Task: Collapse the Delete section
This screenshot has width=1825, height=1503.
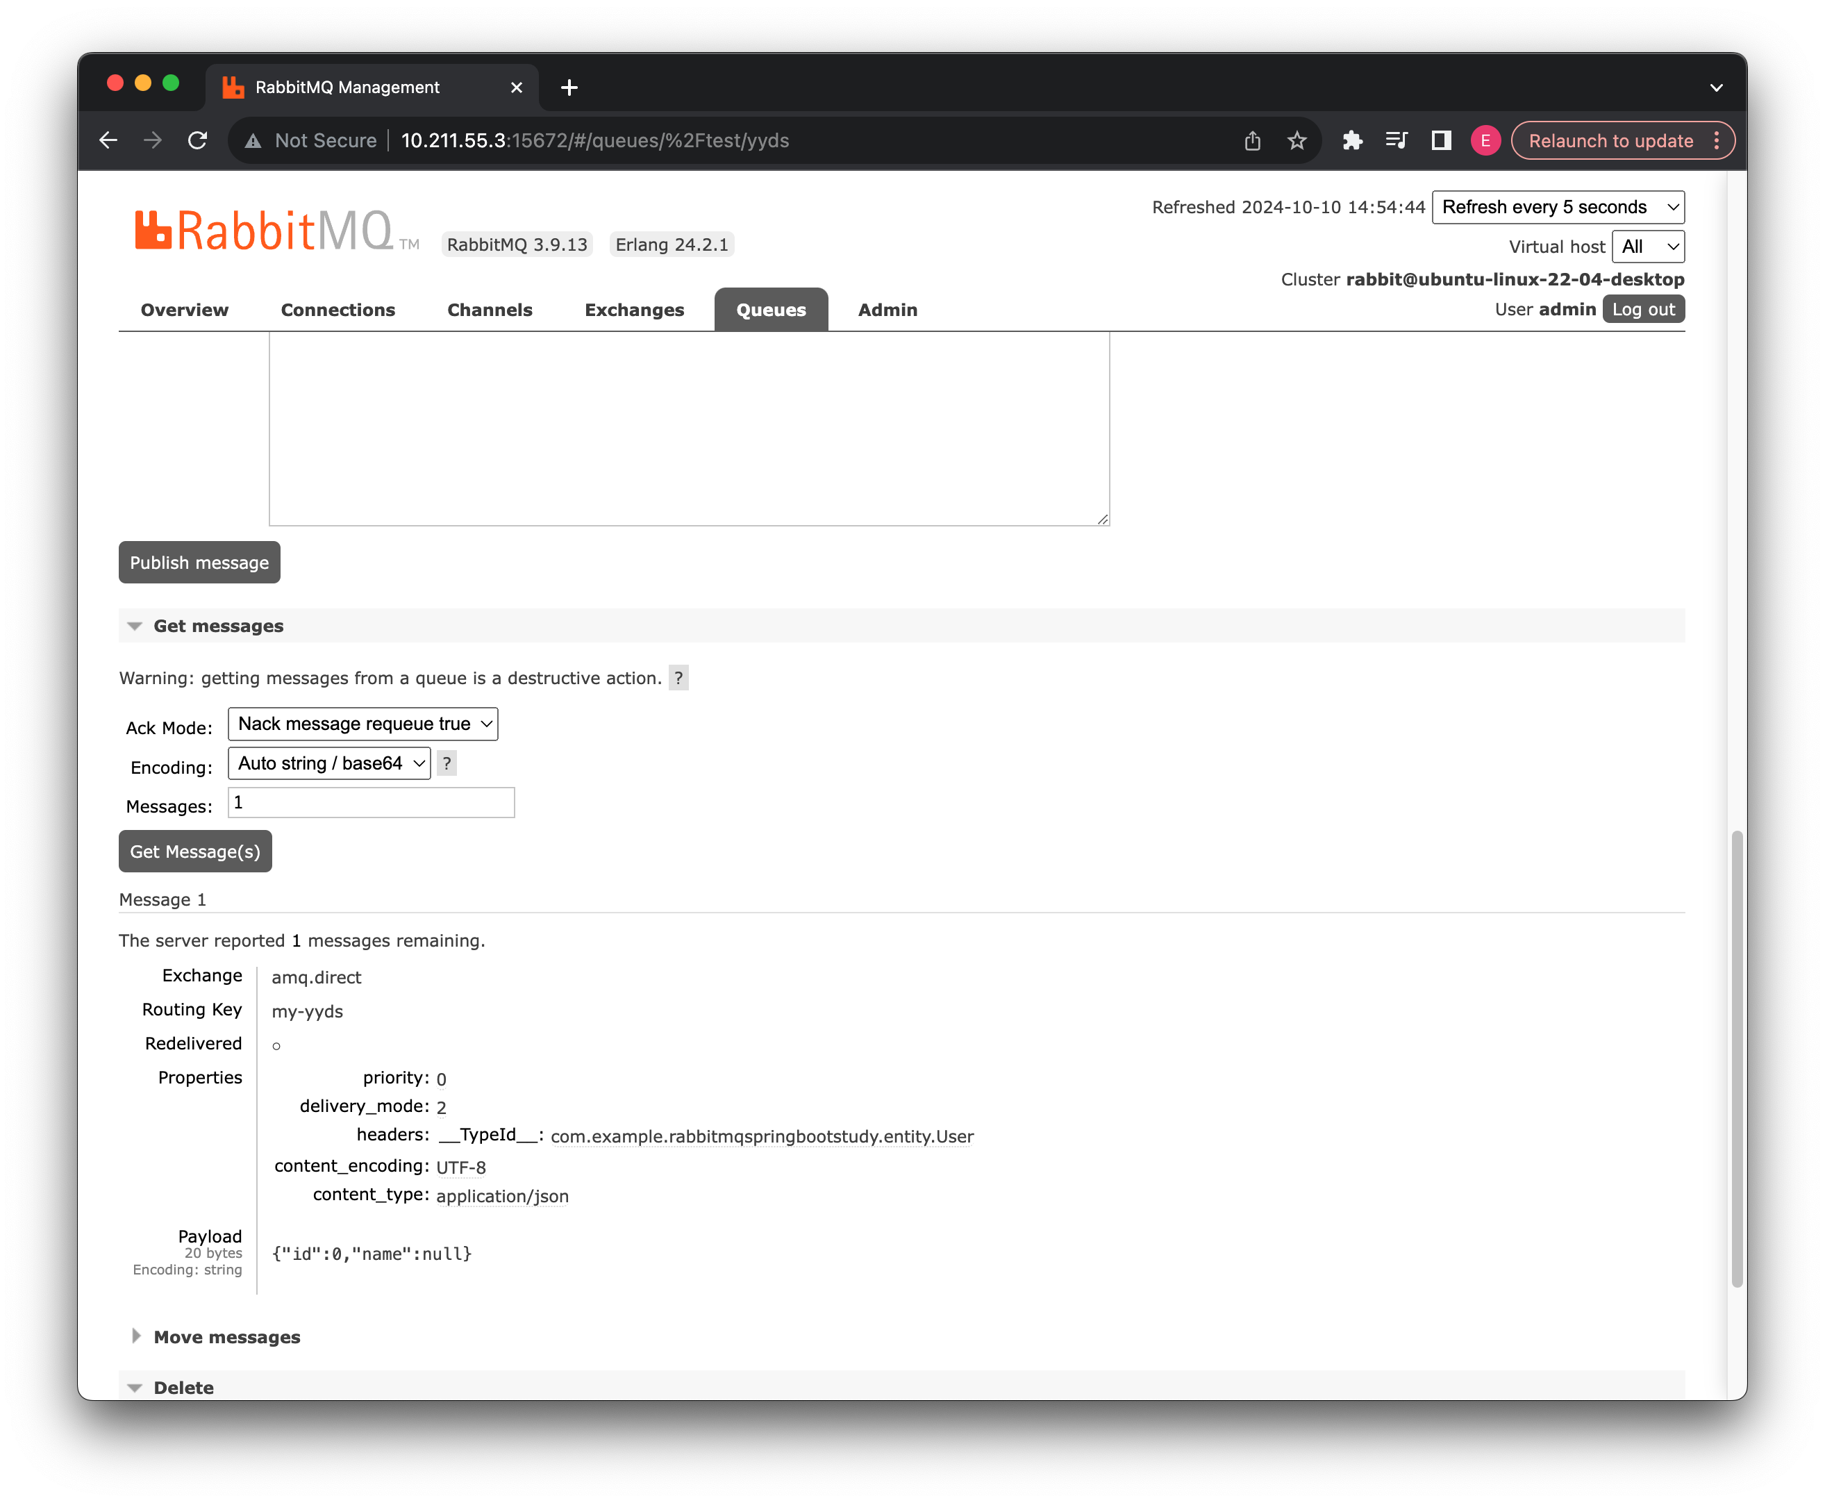Action: pos(135,1386)
